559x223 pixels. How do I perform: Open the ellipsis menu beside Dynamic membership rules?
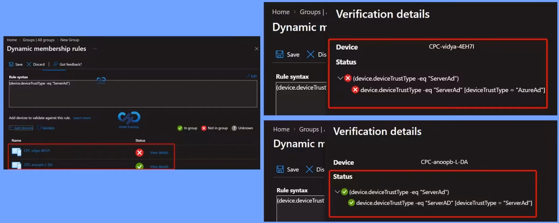coord(94,49)
